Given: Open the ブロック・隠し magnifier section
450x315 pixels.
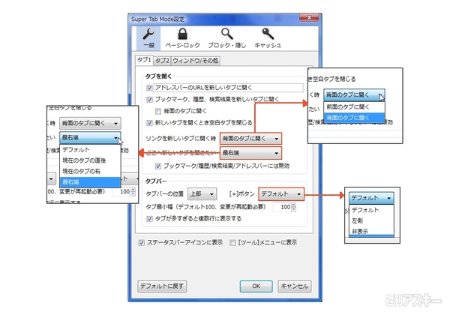Looking at the screenshot, I should coord(226,37).
